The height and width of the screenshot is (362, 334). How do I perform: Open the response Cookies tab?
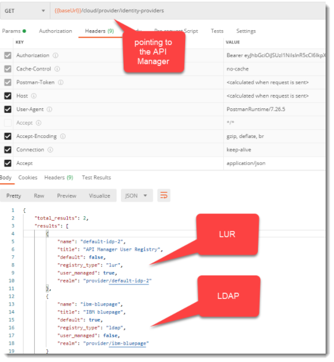[x=28, y=178]
